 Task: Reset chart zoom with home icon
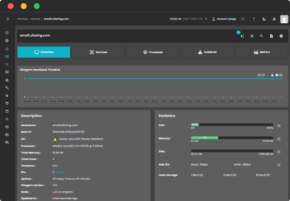coord(277,75)
